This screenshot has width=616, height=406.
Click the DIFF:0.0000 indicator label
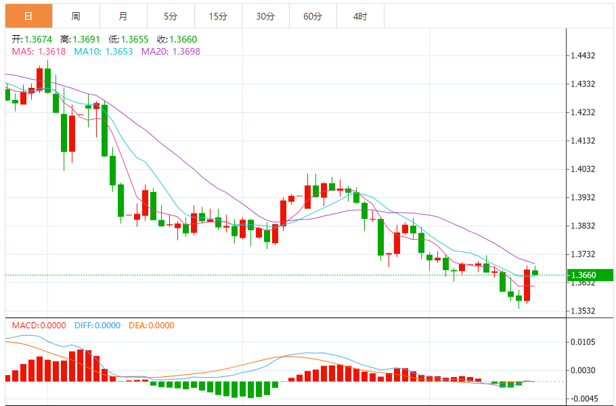97,326
